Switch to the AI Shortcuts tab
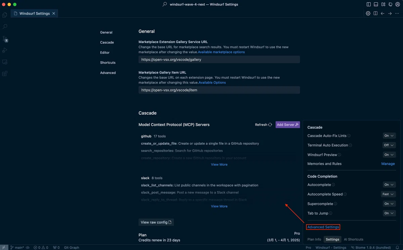 pyautogui.click(x=353, y=239)
